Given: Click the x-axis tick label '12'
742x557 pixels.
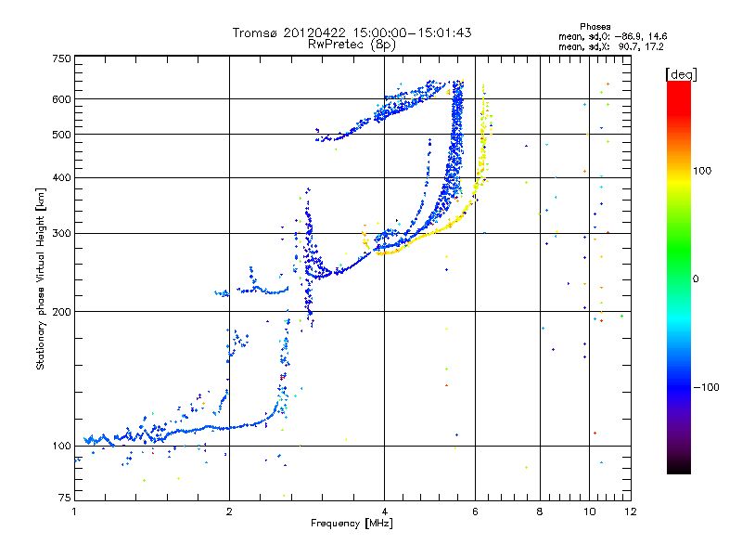Looking at the screenshot, I should (x=631, y=512).
